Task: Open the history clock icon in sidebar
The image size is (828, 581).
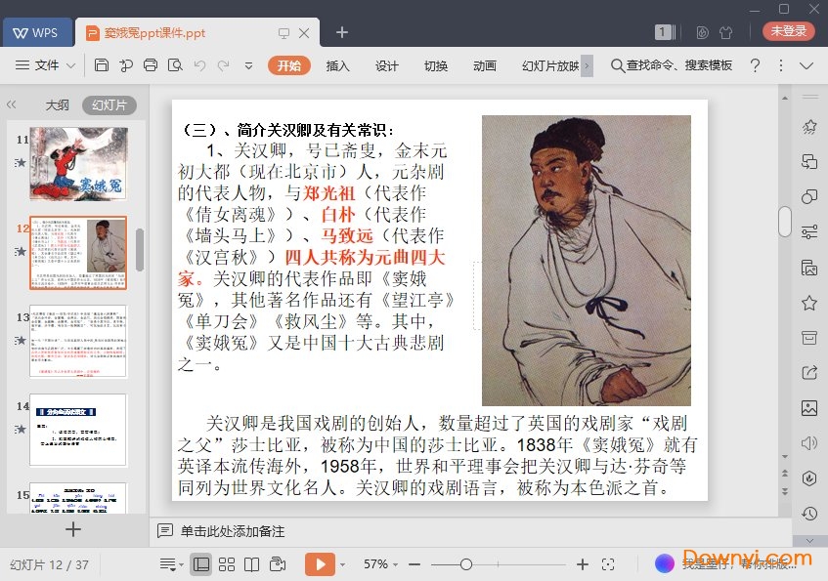Action: pyautogui.click(x=808, y=514)
